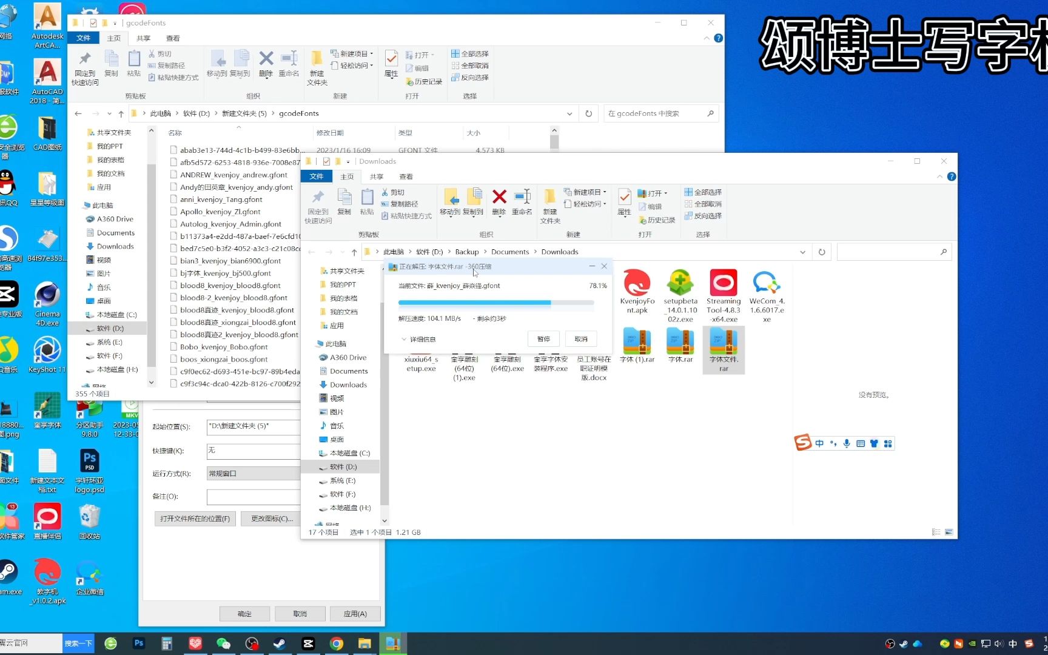Open 文件 menu in gcodeFonts window
This screenshot has width=1048, height=655.
83,38
